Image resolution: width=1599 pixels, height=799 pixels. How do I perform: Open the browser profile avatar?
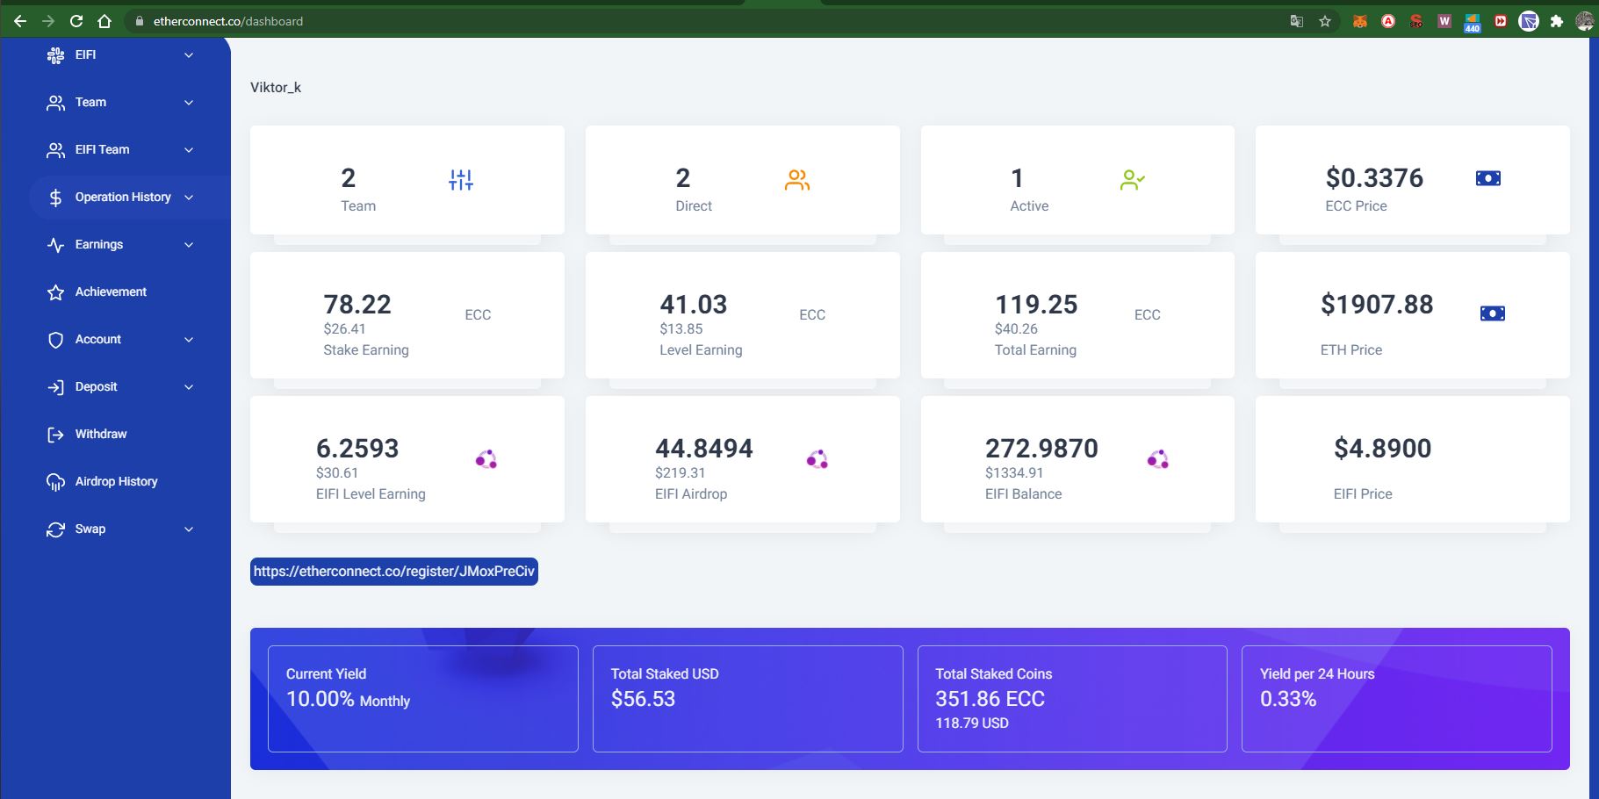tap(1585, 21)
